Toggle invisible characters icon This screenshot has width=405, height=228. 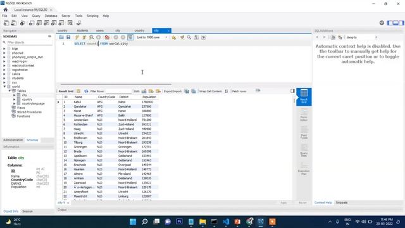196,37
